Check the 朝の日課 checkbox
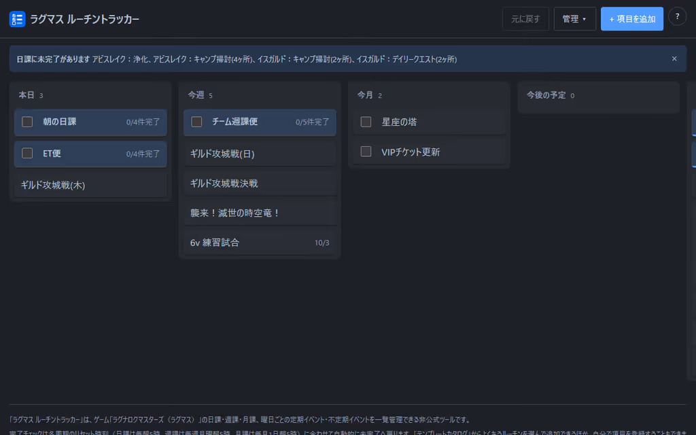The height and width of the screenshot is (435, 696). pyautogui.click(x=27, y=122)
